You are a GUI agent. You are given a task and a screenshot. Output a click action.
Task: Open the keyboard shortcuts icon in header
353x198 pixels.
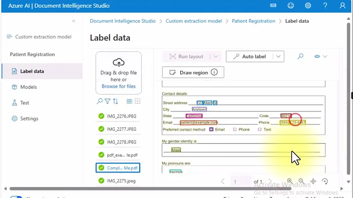pyautogui.click(x=273, y=5)
